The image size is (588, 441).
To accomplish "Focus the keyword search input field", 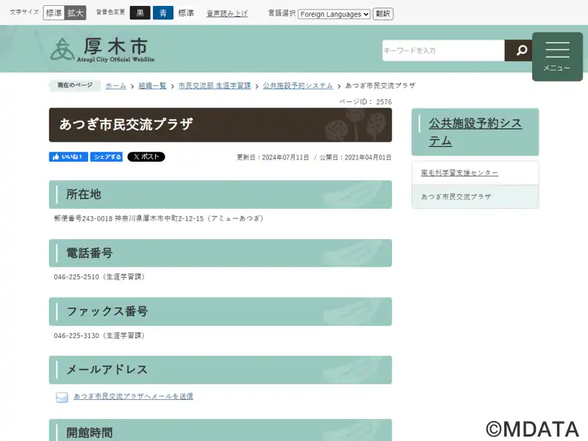I will (x=443, y=51).
